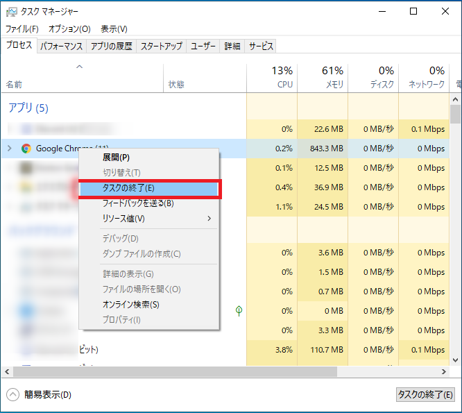Image resolution: width=462 pixels, height=413 pixels.
Task: Open the スタートアップ tab
Action: coord(161,47)
